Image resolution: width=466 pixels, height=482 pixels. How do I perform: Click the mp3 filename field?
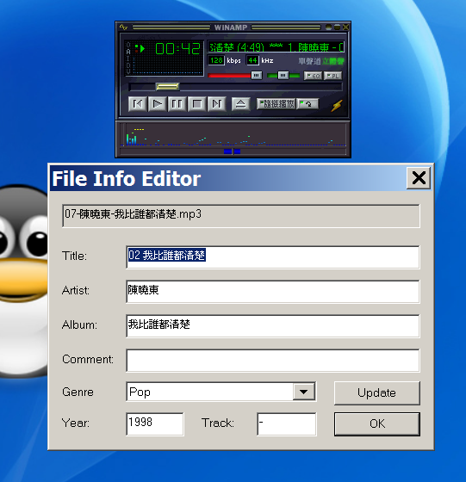(x=241, y=216)
